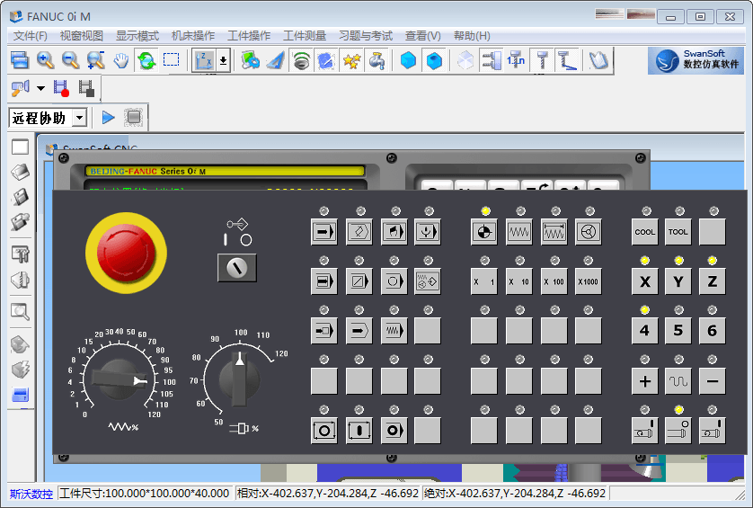This screenshot has width=753, height=508.
Task: Click the plus direction jog button
Action: coord(645,381)
